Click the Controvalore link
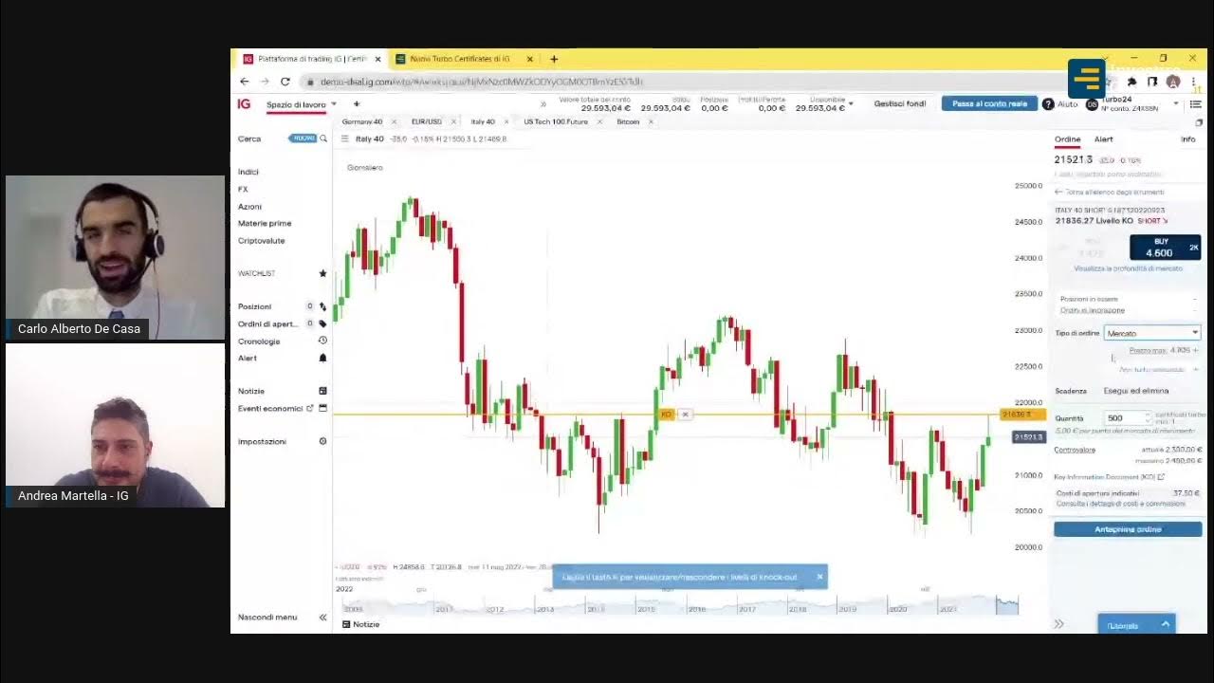 1075,450
